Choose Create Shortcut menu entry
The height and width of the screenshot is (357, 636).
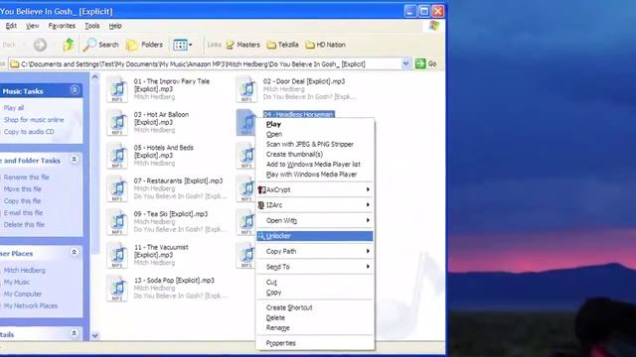click(x=315, y=307)
